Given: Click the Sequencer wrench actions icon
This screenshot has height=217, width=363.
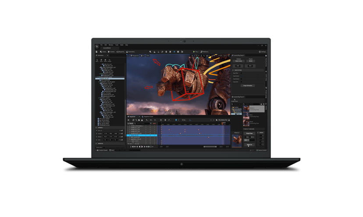Looking at the screenshot, I should coord(146,120).
